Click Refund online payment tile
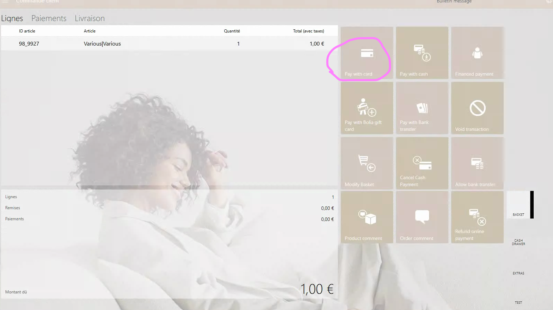Screen dimensions: 553x310 477,217
